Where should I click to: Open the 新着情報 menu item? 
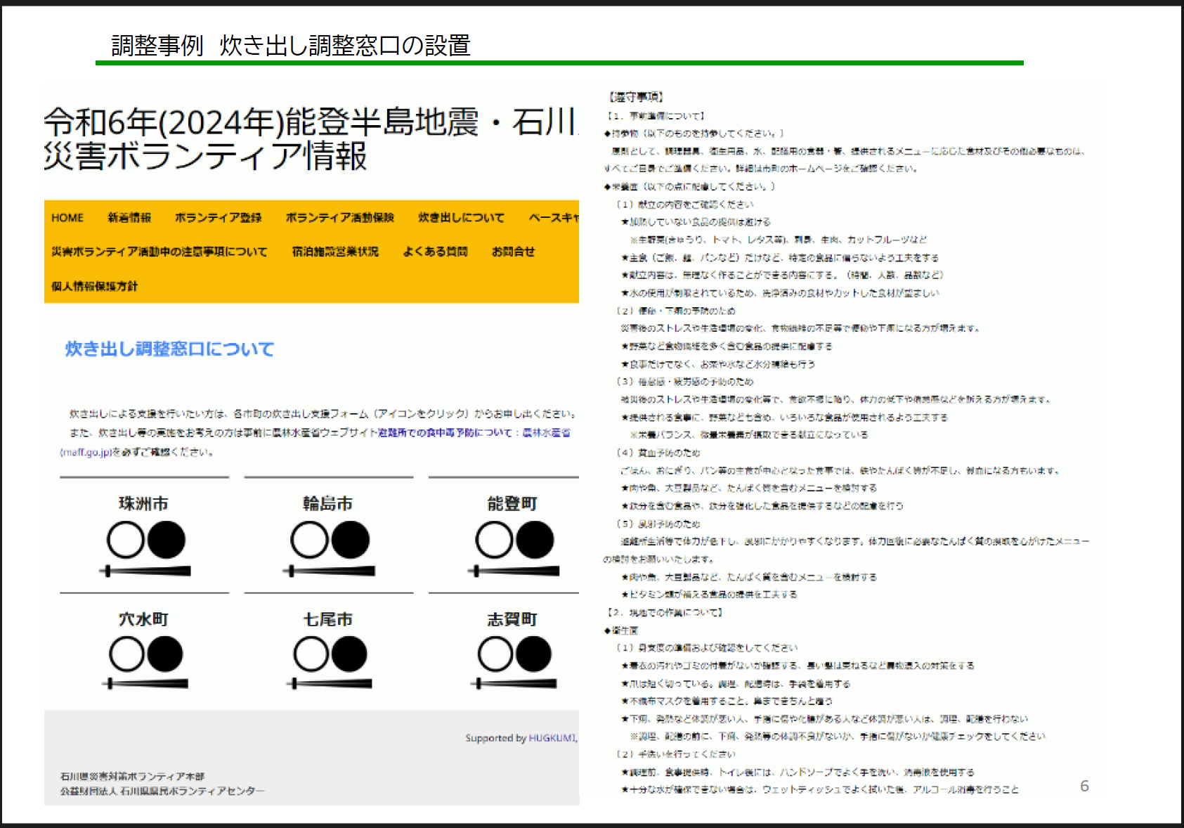[x=129, y=218]
